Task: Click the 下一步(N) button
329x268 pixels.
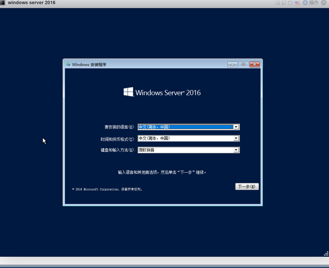Action: [x=247, y=186]
